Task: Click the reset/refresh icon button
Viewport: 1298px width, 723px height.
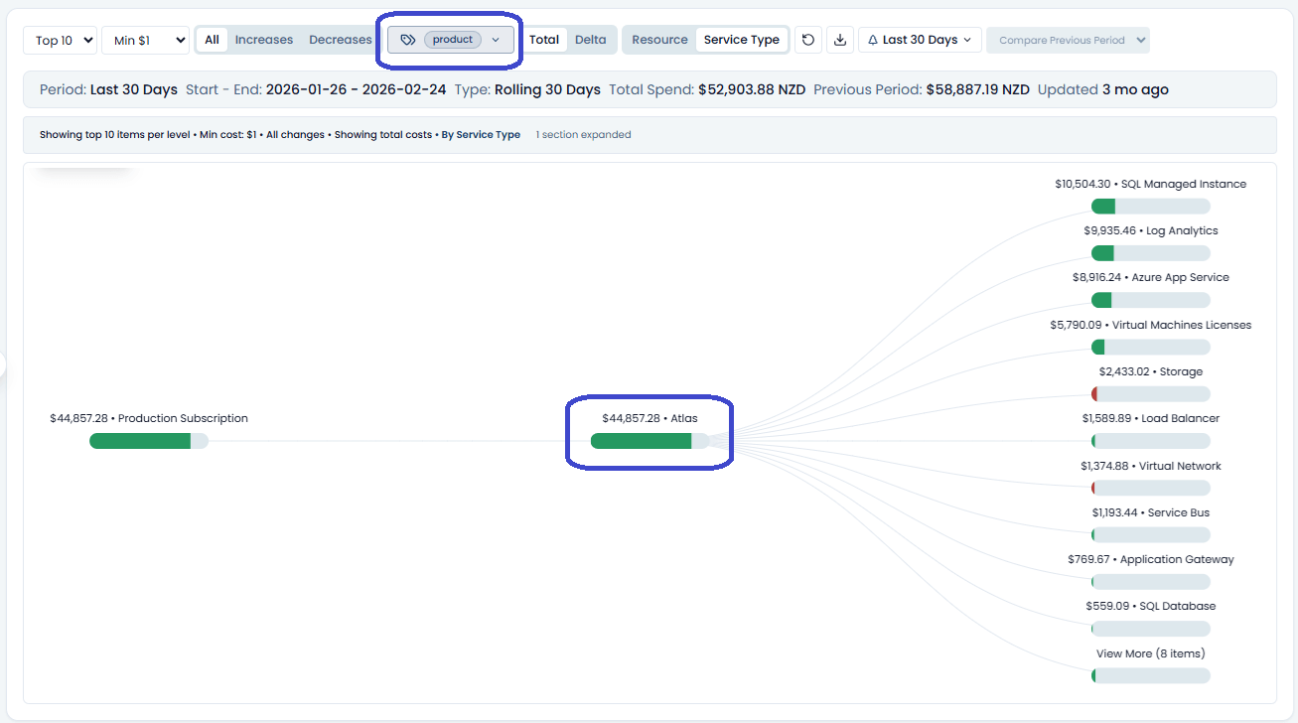Action: (x=808, y=40)
